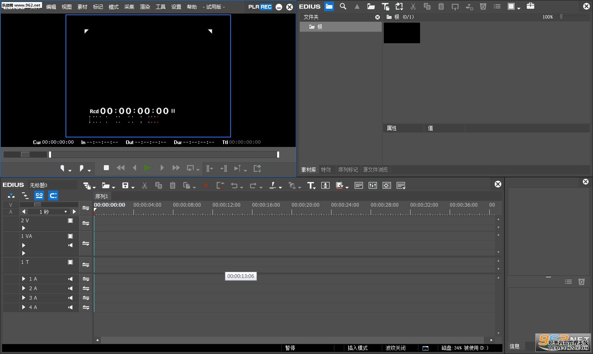
Task: Toggle audio mute on track 1 VA
Action: pyautogui.click(x=70, y=245)
